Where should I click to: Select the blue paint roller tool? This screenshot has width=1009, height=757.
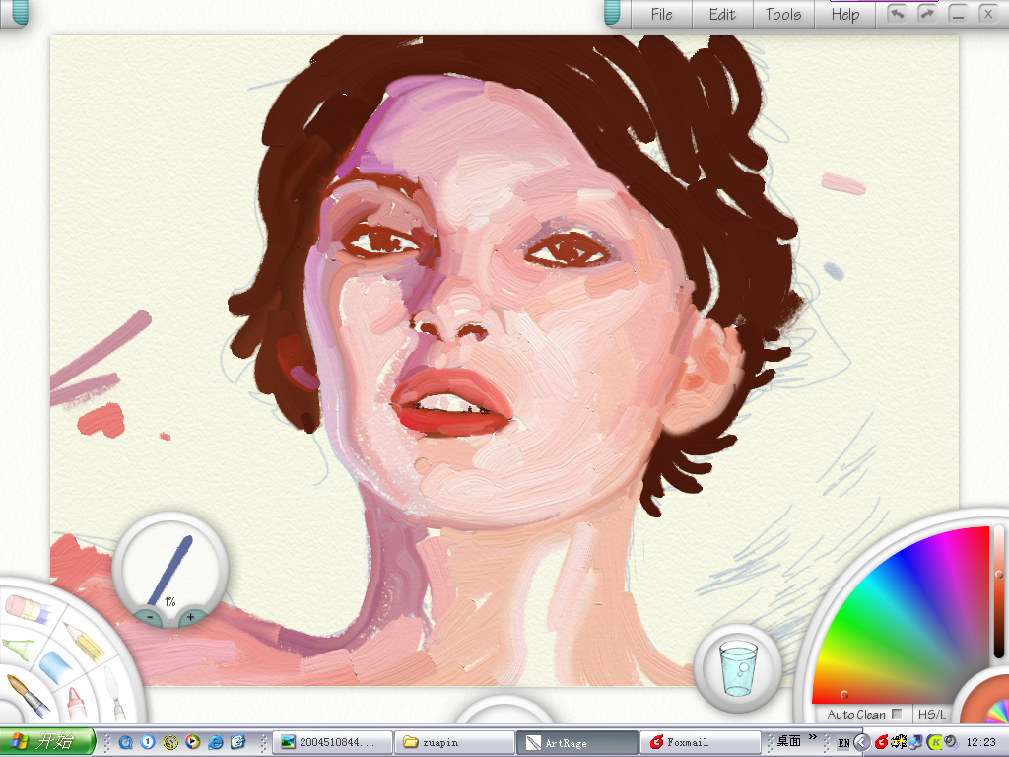pyautogui.click(x=54, y=667)
